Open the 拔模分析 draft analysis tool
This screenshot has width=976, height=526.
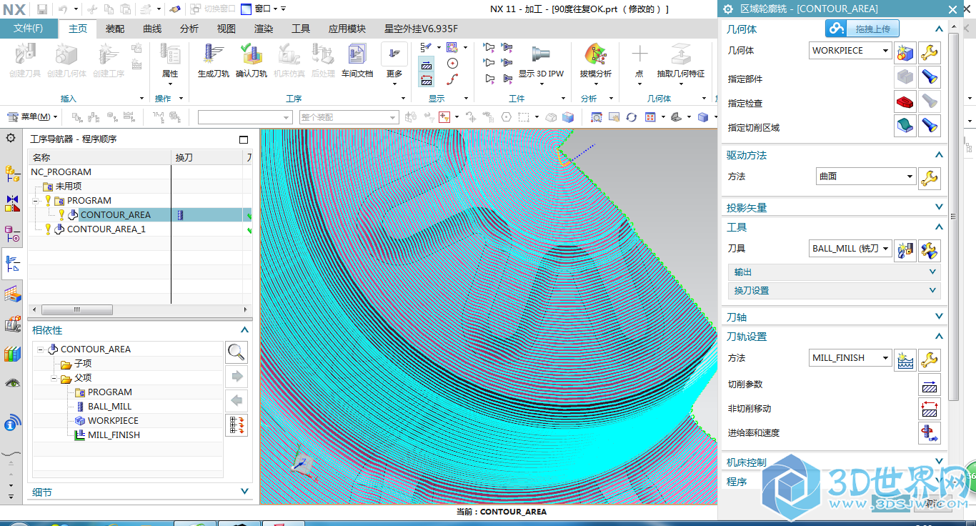[x=595, y=54]
